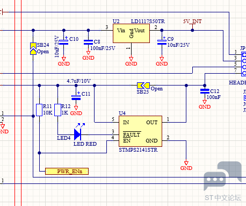The width and height of the screenshot is (246, 206).
Task: Click the GND symbol under C10
Action: 64,62
